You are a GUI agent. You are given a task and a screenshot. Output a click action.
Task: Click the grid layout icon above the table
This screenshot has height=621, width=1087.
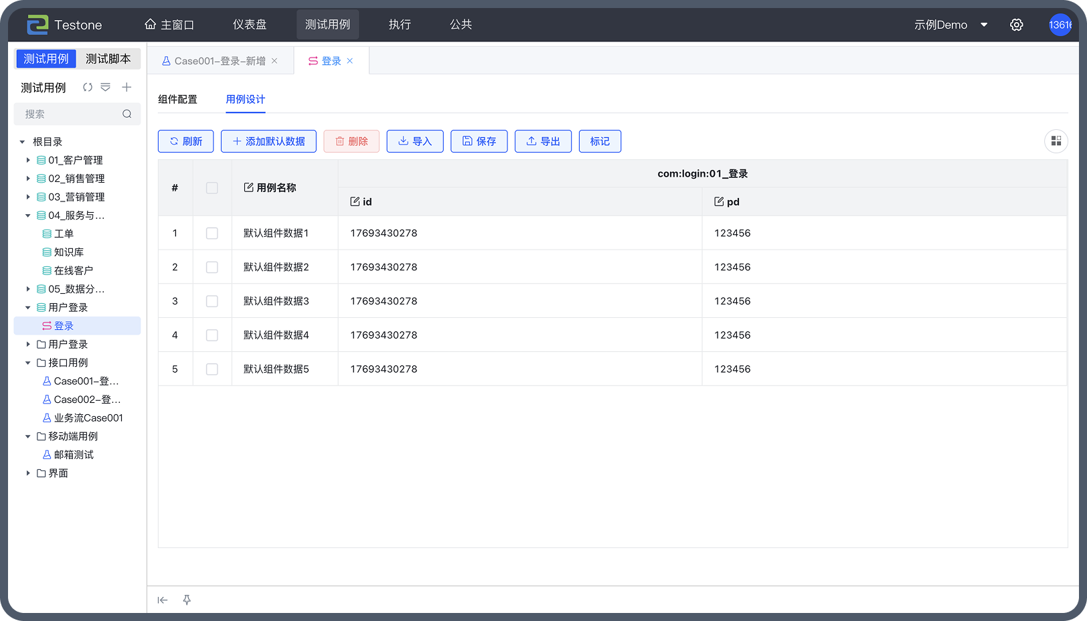(x=1056, y=141)
